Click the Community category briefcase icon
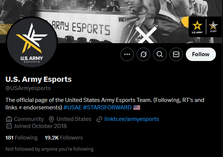The image size is (223, 157). pos(9,119)
